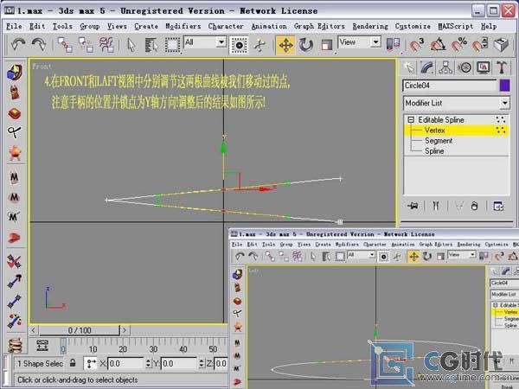Open the Motion panel tab
This screenshot has width=519, height=389.
[465, 67]
